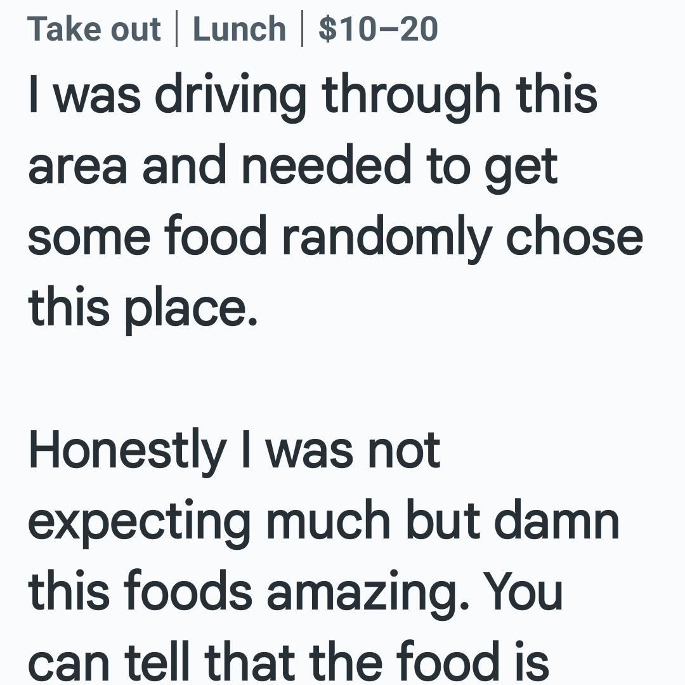
Task: Click the word "You" after "amazing."
Action: 523,592
